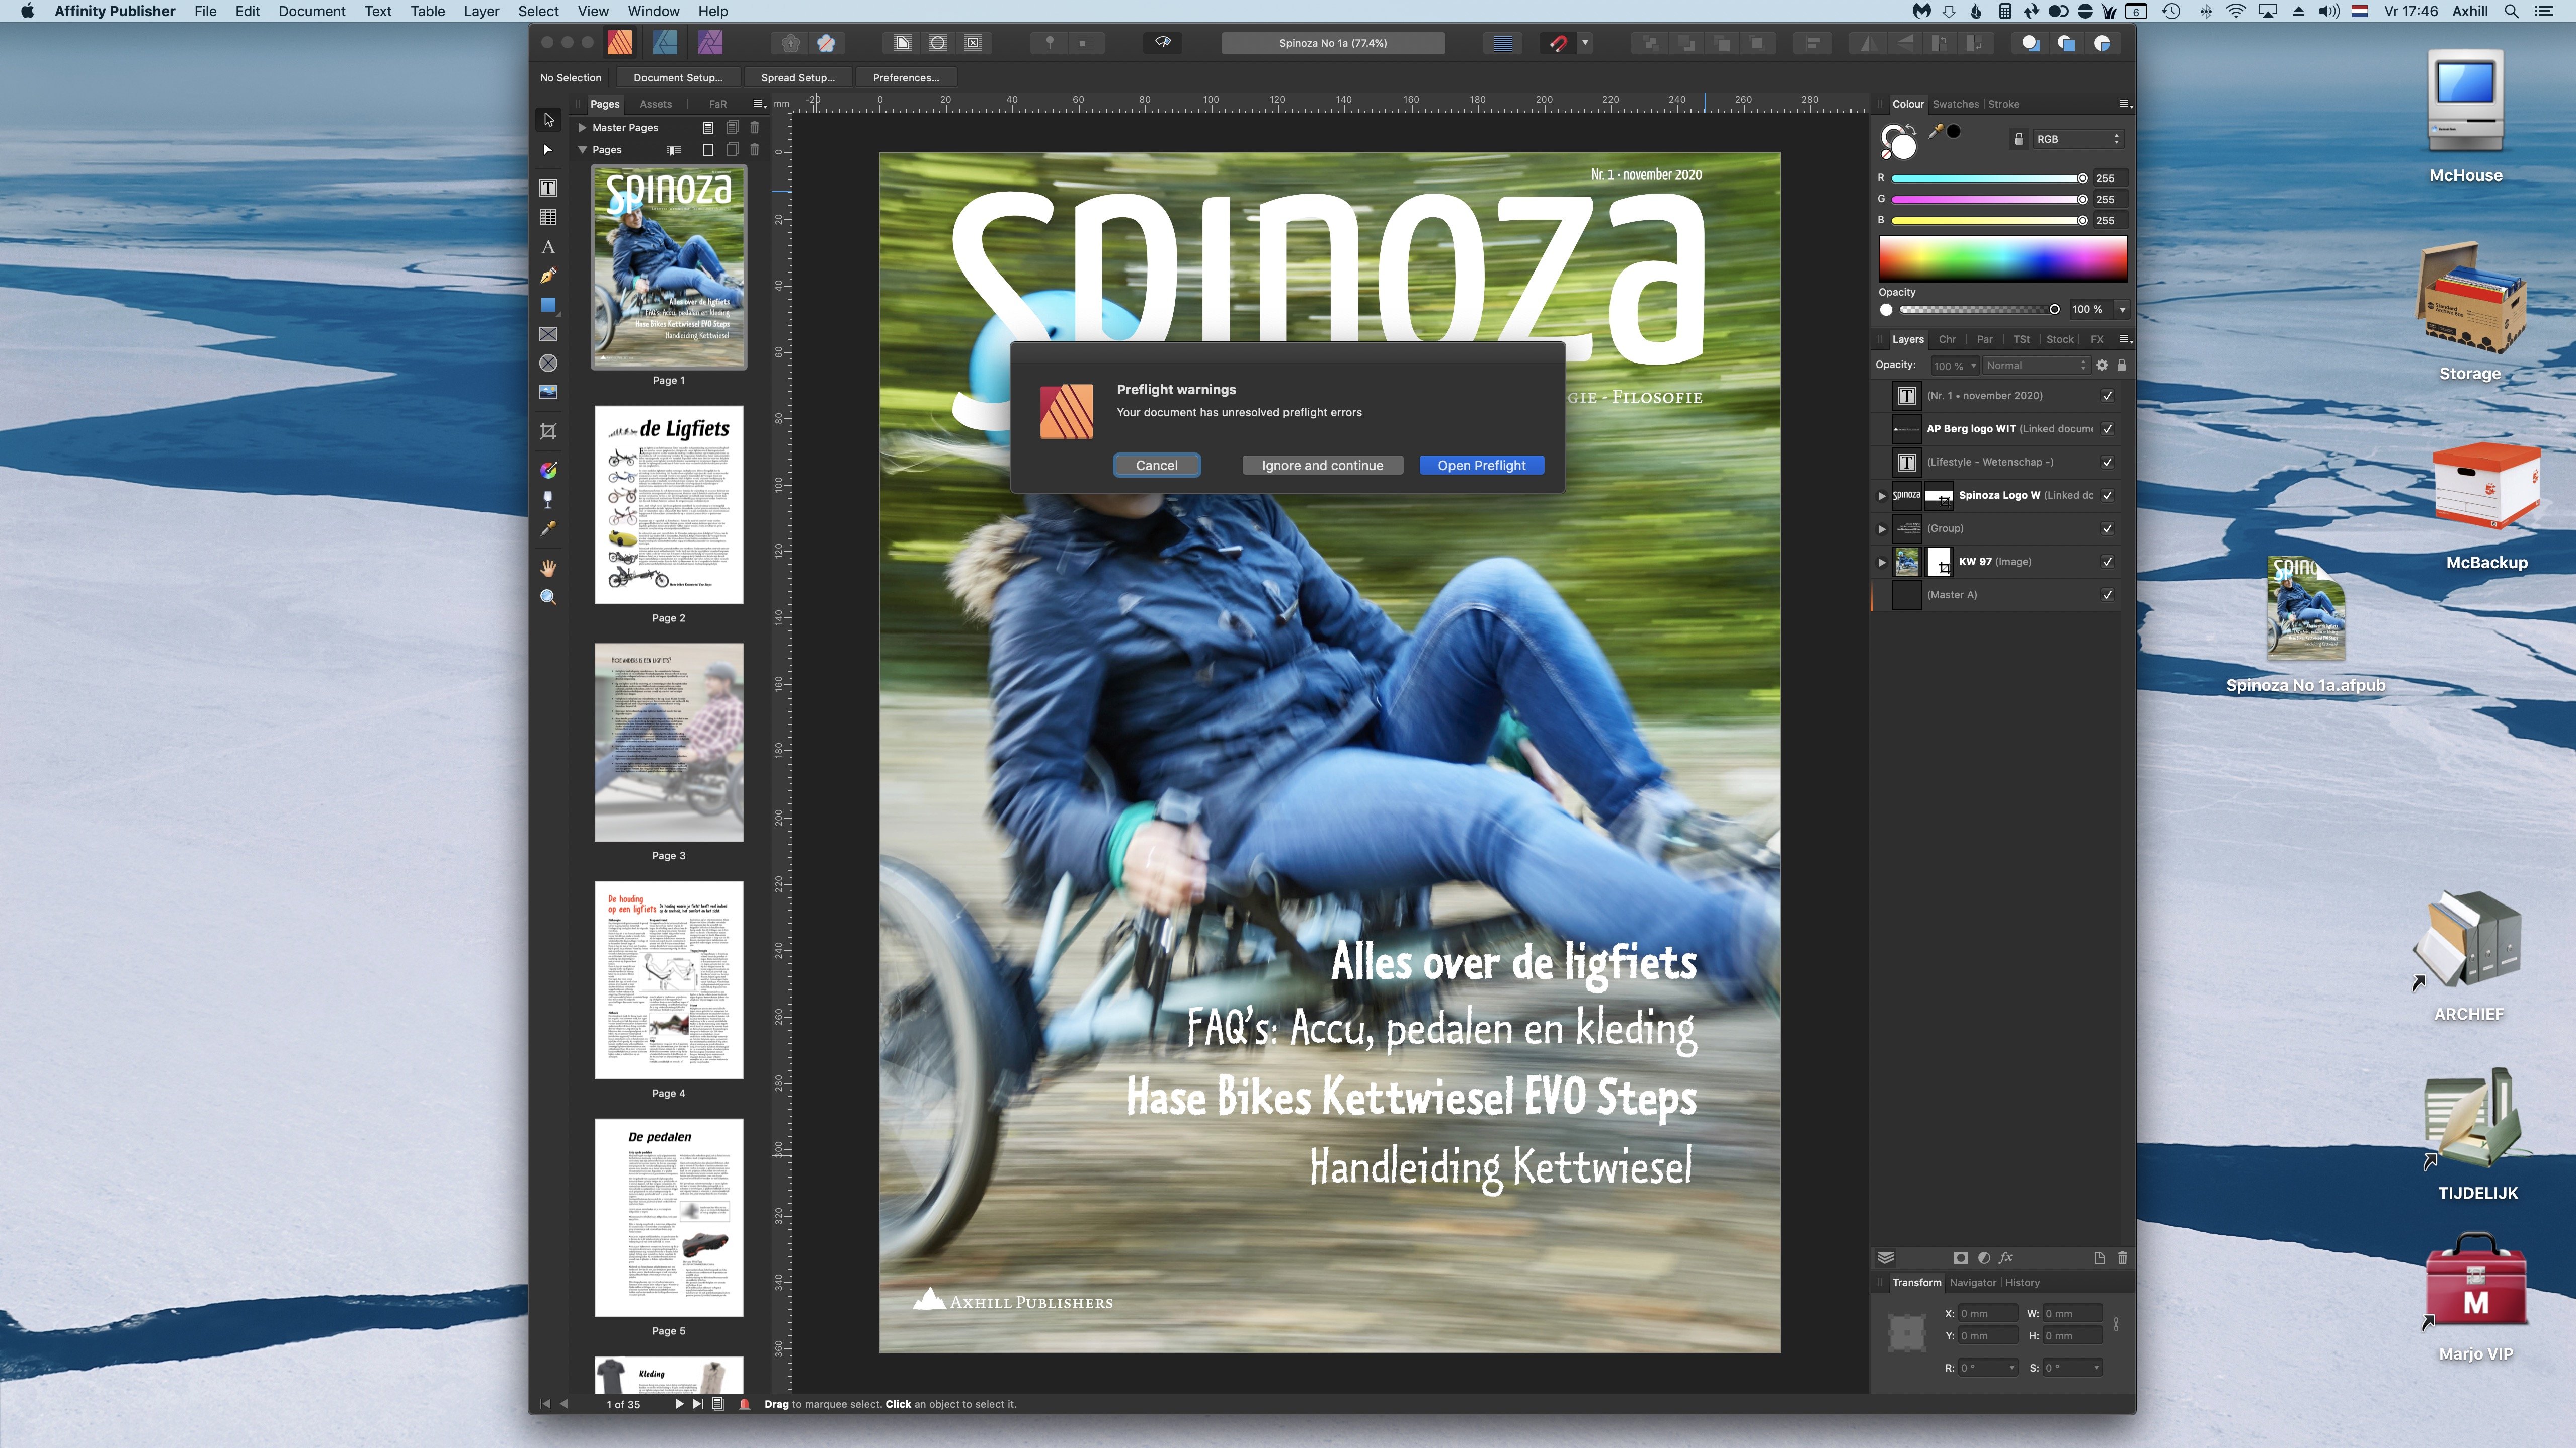Toggle visibility of the Group layer
The width and height of the screenshot is (2576, 1448).
pos(2107,528)
